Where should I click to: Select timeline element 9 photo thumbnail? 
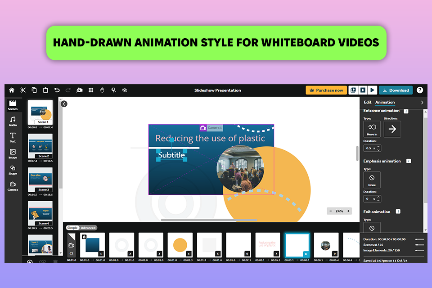[326, 245]
